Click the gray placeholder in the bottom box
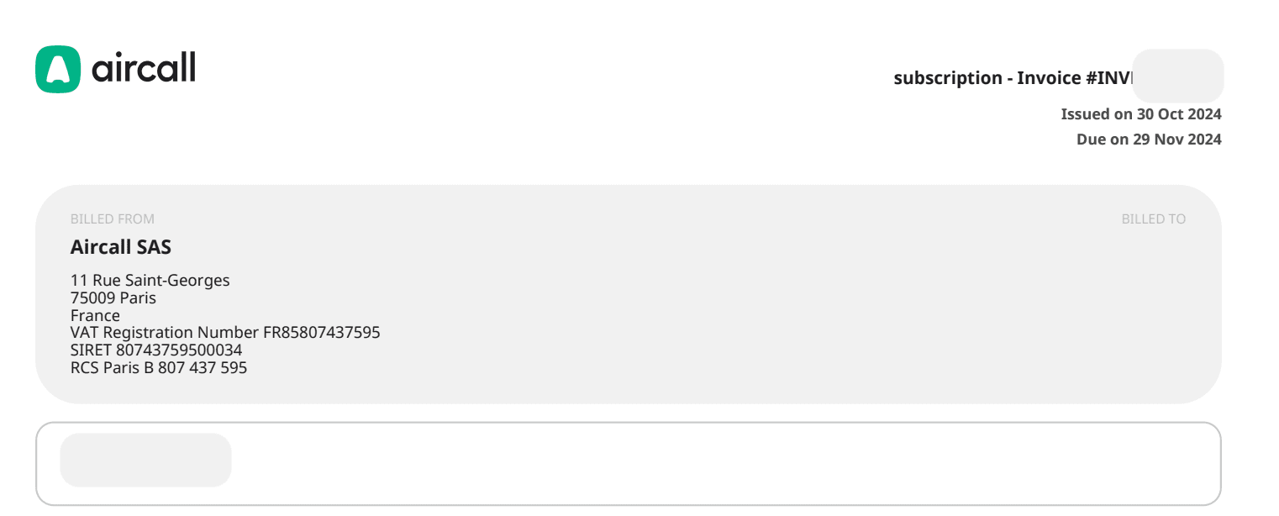 tap(145, 460)
